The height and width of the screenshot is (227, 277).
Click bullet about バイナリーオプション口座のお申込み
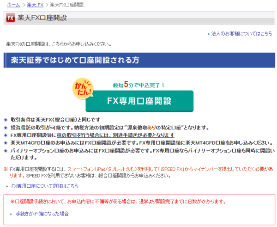point(143,154)
